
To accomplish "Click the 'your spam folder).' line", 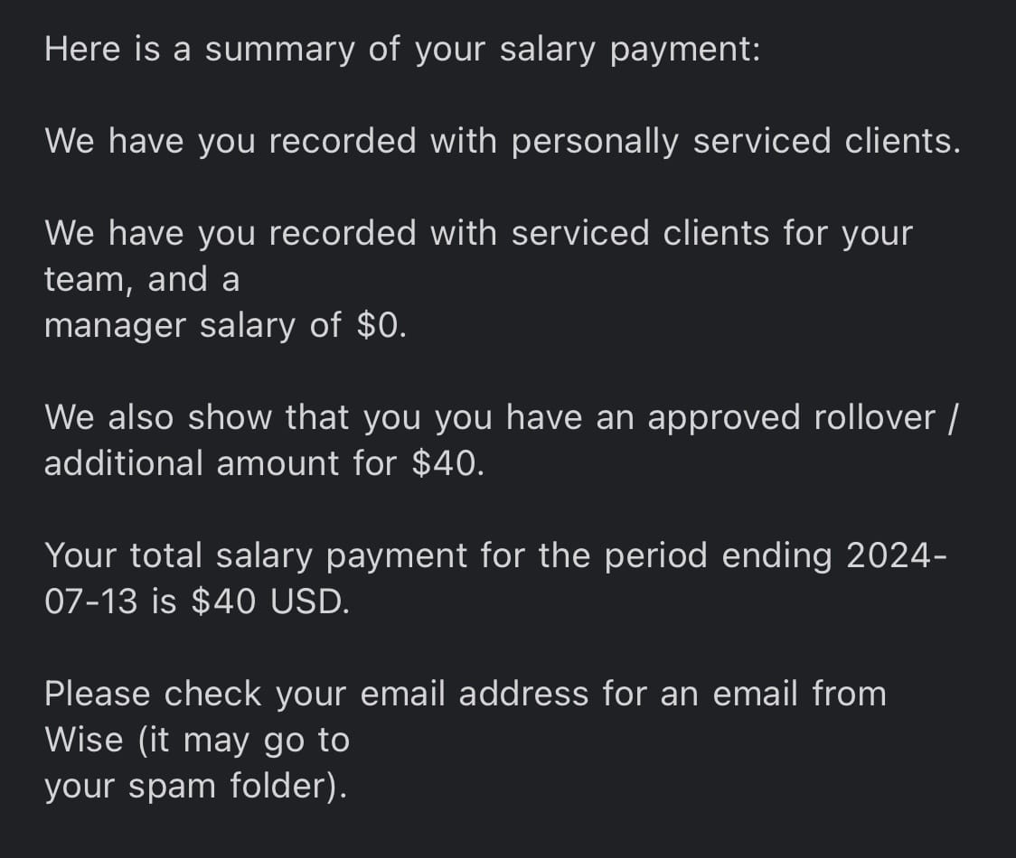I will (x=195, y=787).
